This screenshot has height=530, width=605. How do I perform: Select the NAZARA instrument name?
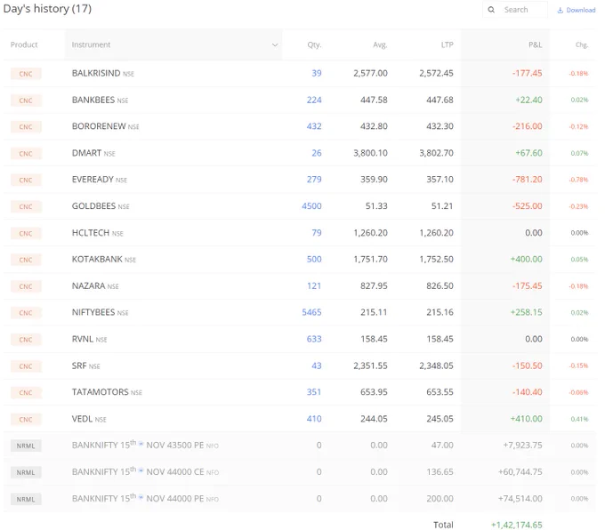[88, 285]
